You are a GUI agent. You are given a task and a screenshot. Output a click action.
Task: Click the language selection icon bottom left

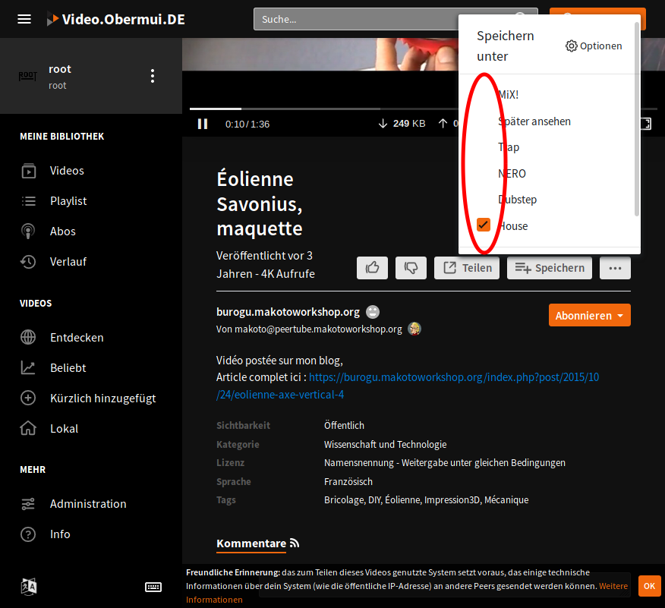coord(28,586)
